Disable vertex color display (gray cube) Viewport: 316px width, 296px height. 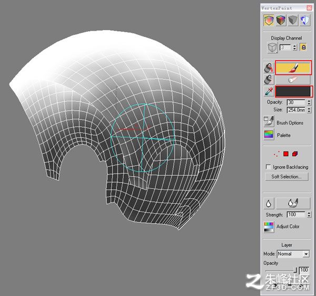coord(293,21)
